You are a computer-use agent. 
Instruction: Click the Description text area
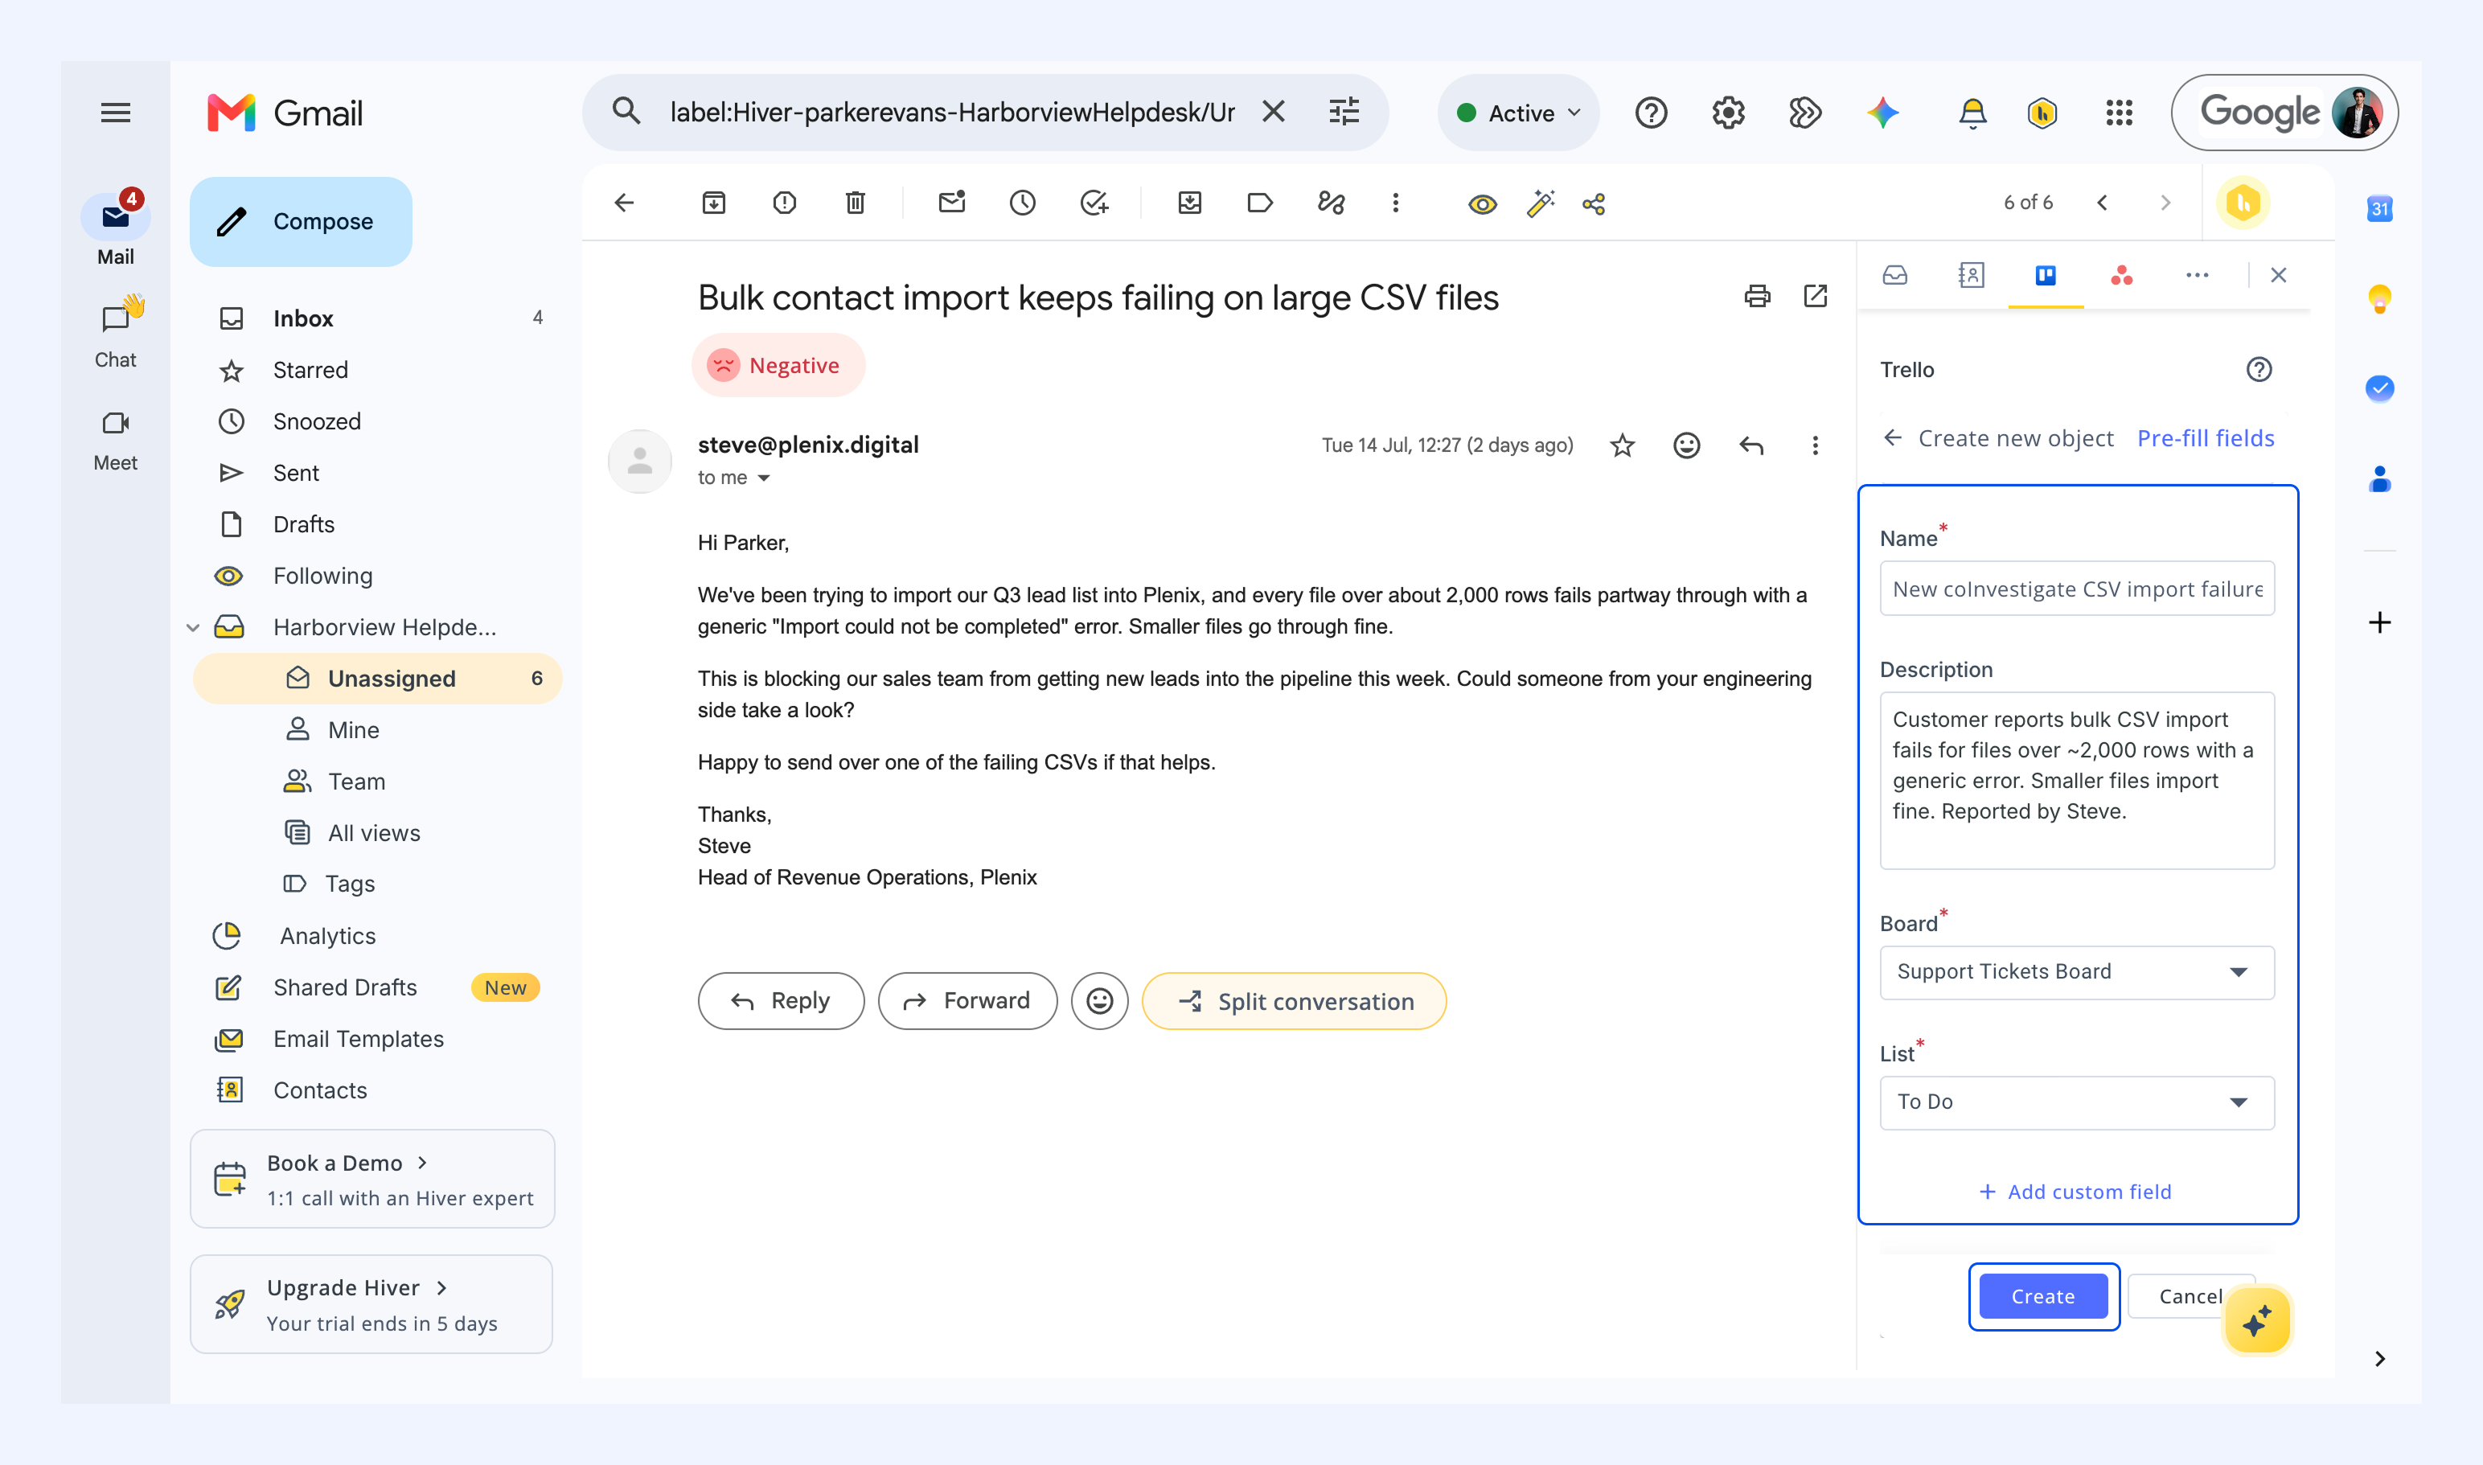(2077, 781)
